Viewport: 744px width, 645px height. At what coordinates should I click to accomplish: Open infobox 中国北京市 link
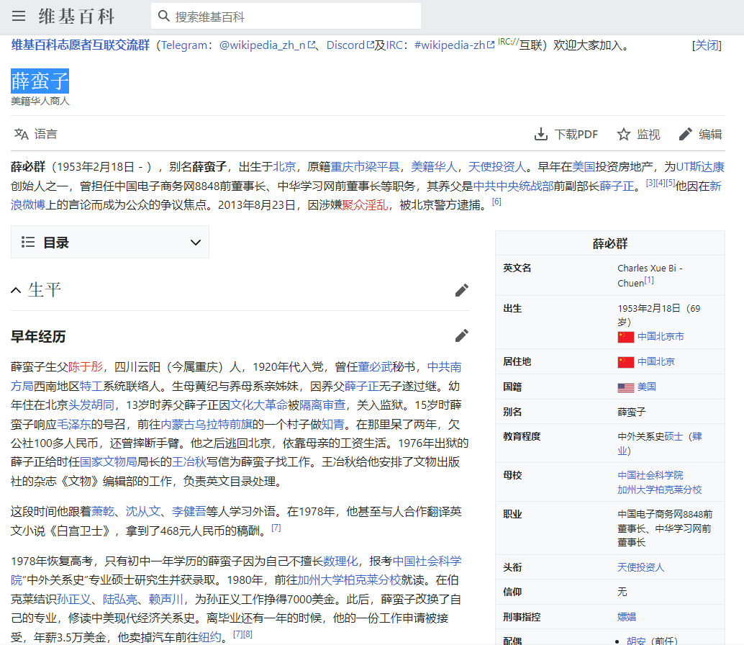pyautogui.click(x=661, y=336)
